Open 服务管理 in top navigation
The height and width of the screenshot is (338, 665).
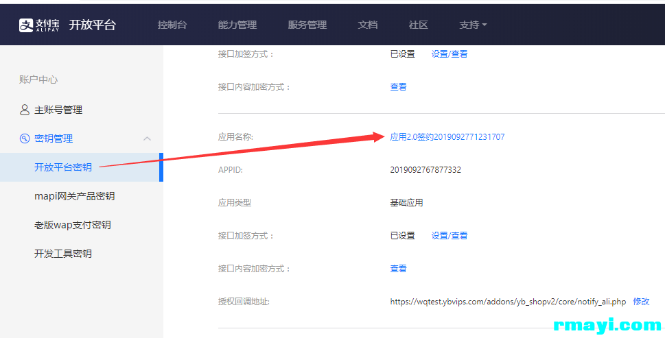(307, 25)
